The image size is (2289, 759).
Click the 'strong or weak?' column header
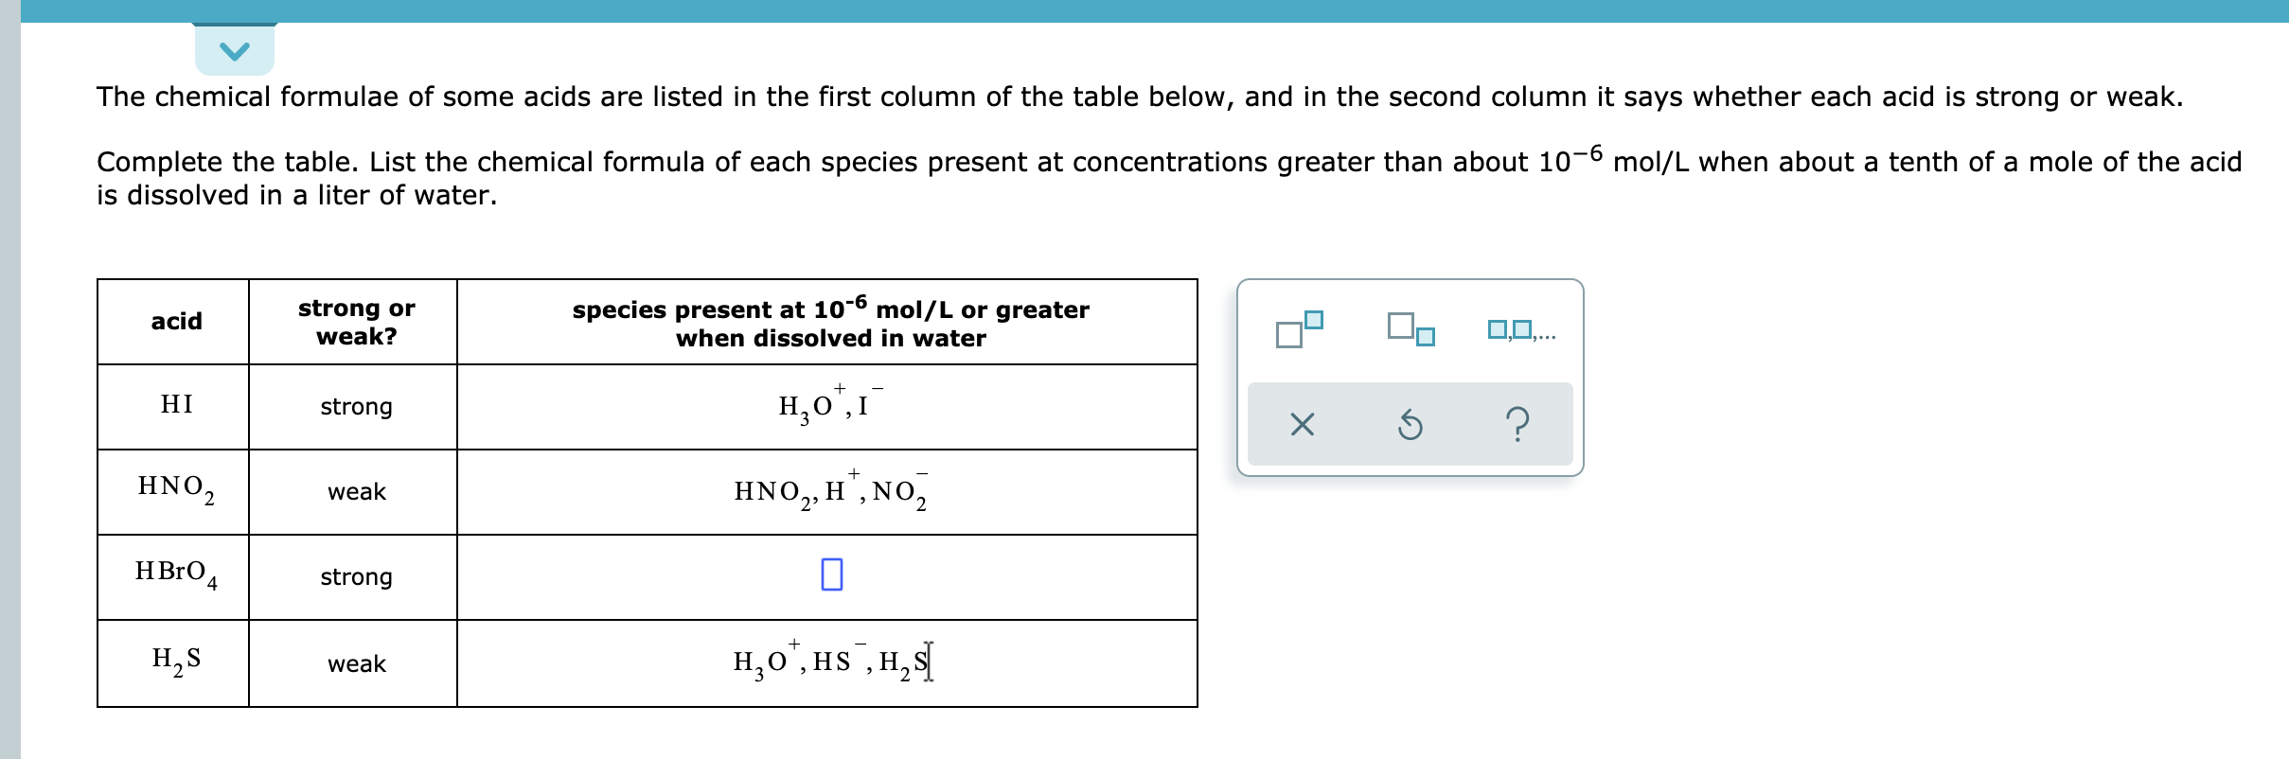[356, 322]
